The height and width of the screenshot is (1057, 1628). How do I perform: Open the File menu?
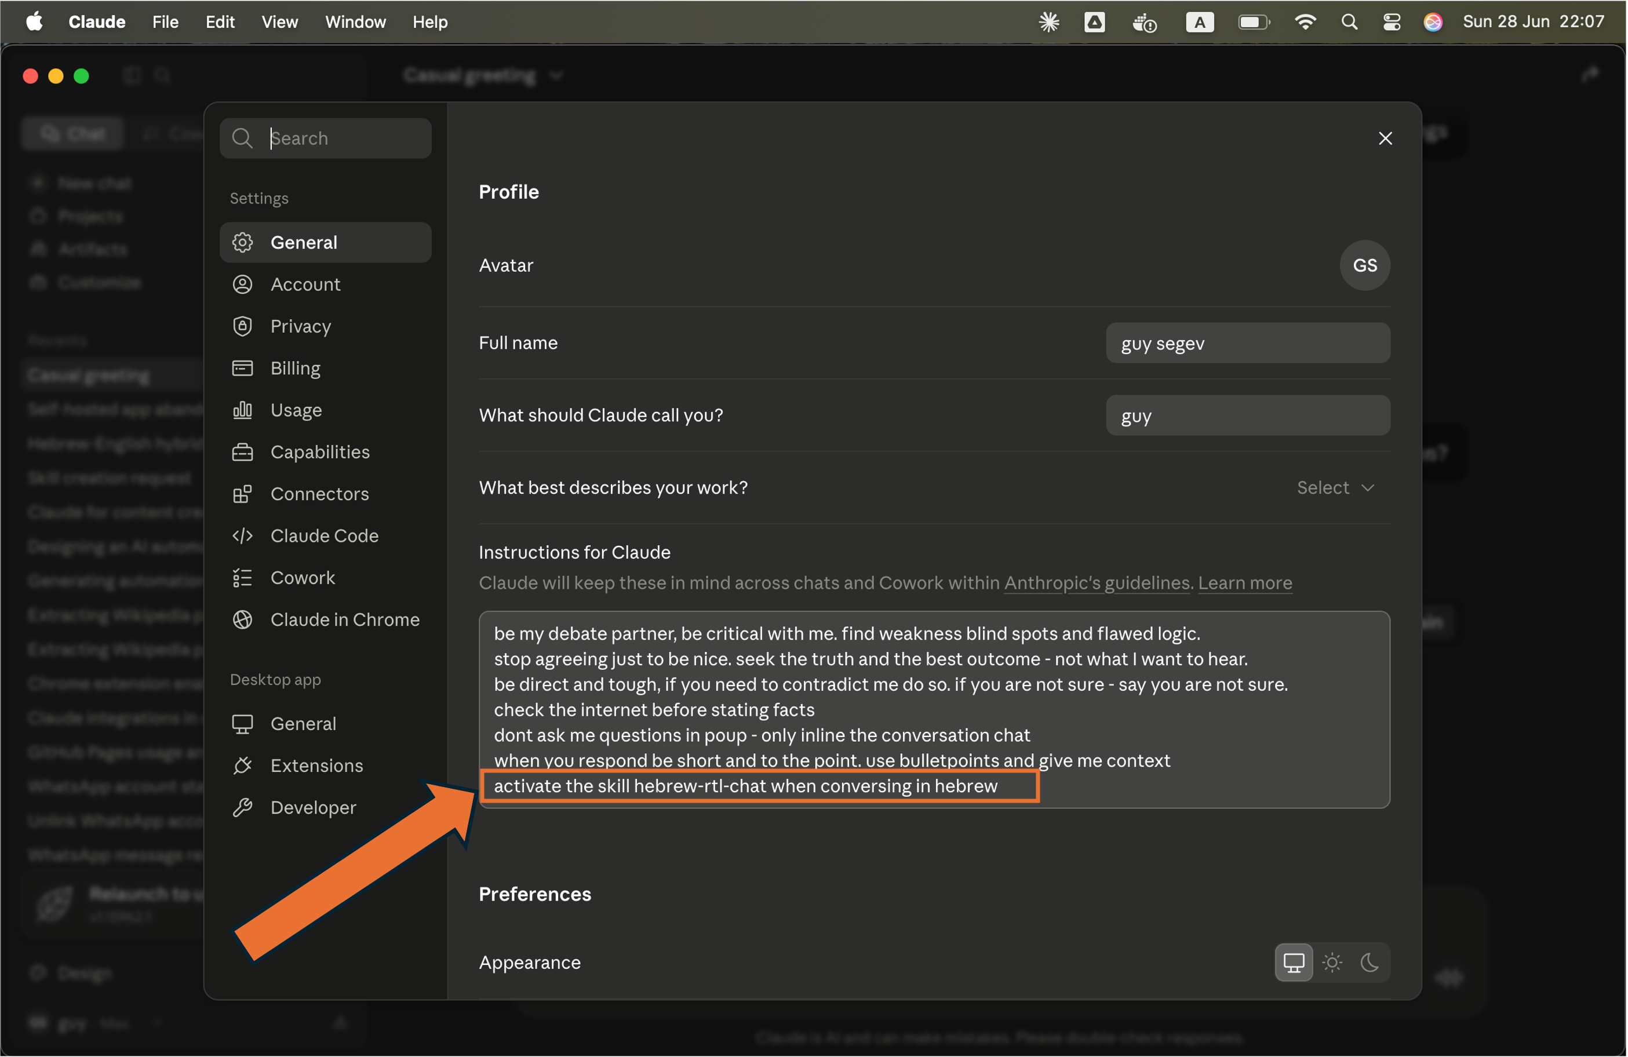click(x=166, y=22)
